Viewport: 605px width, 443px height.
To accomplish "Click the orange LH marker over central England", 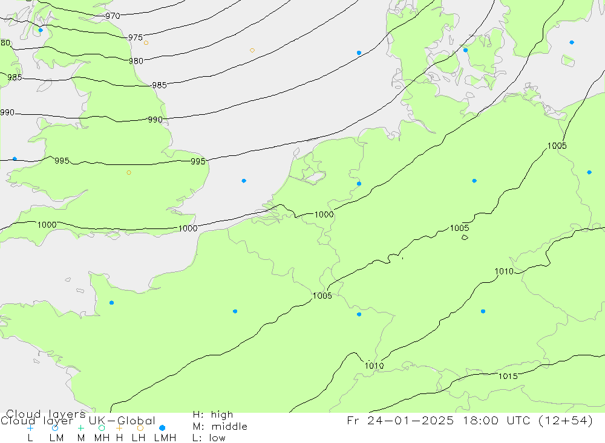I will pyautogui.click(x=129, y=173).
